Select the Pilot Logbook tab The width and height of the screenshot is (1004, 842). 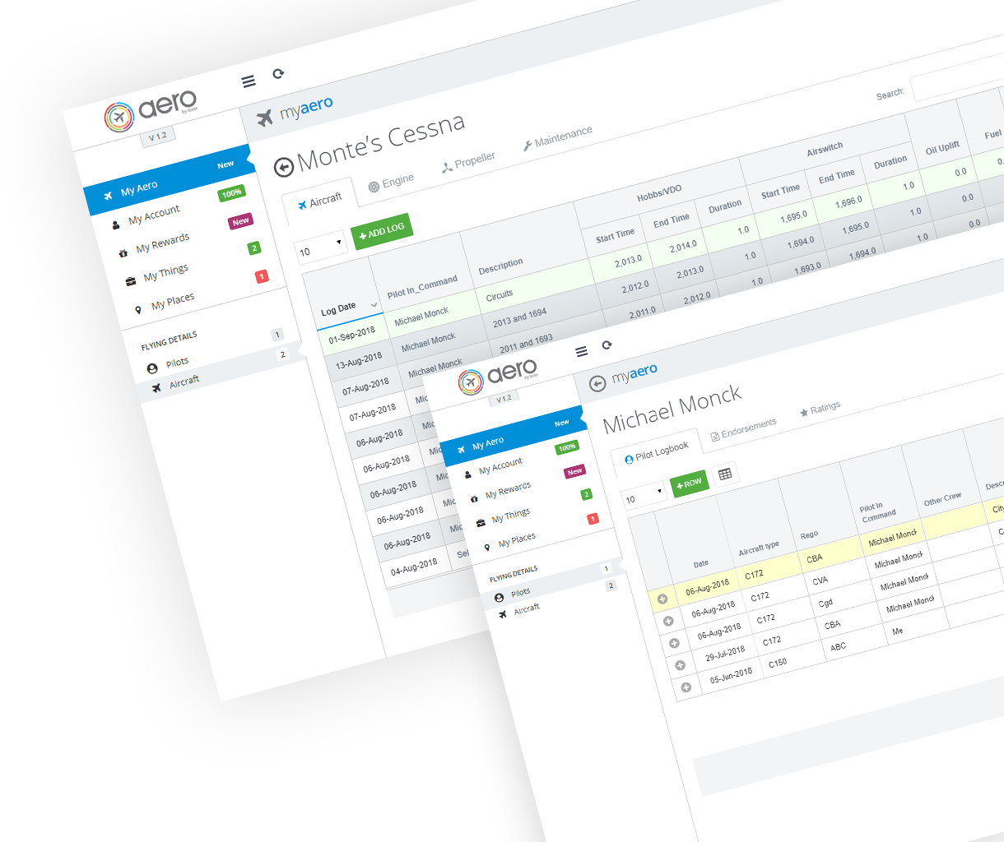click(x=657, y=452)
